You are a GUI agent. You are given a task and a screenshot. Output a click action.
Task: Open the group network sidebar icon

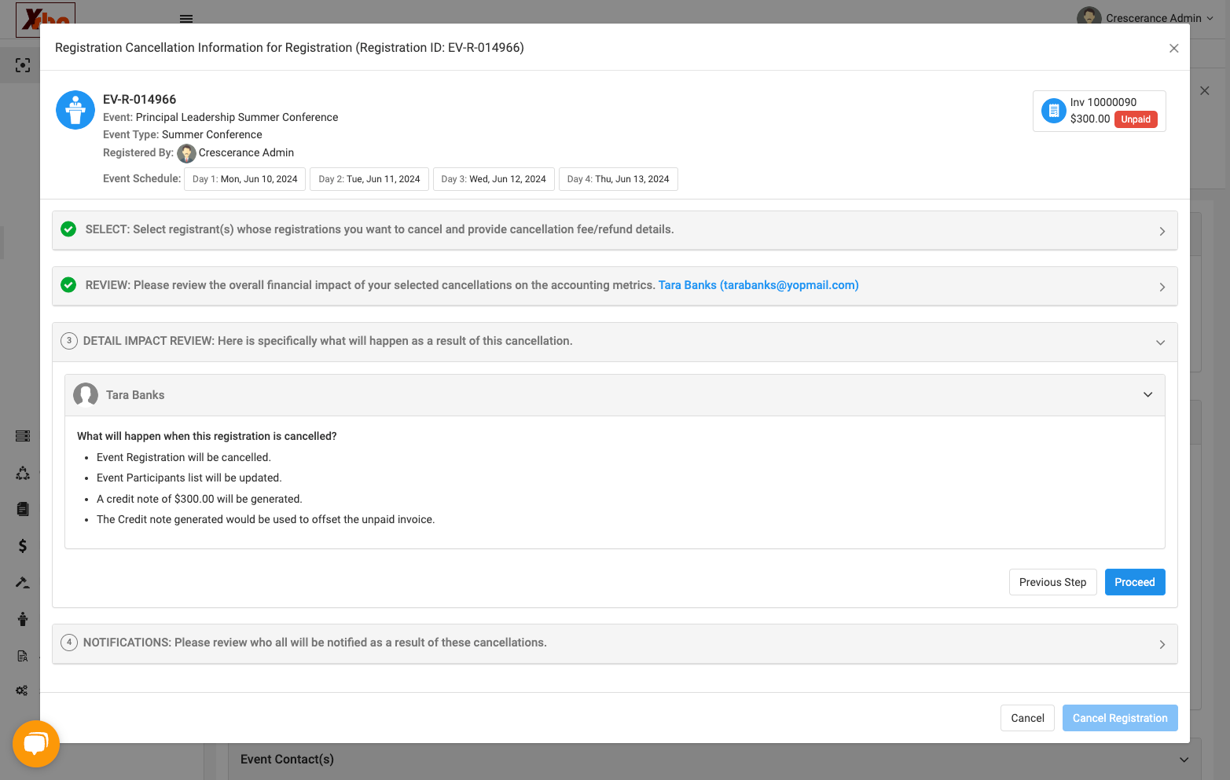[23, 473]
